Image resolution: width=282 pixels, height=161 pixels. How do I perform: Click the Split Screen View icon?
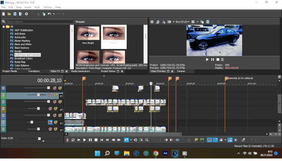(169, 22)
